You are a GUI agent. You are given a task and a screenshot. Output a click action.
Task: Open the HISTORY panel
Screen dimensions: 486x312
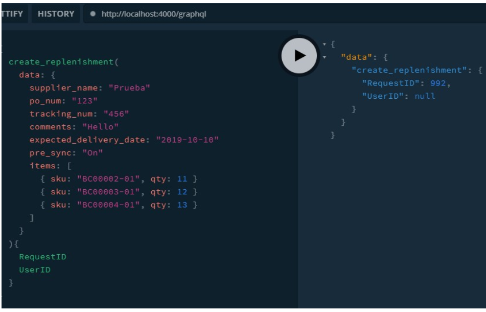click(x=56, y=14)
